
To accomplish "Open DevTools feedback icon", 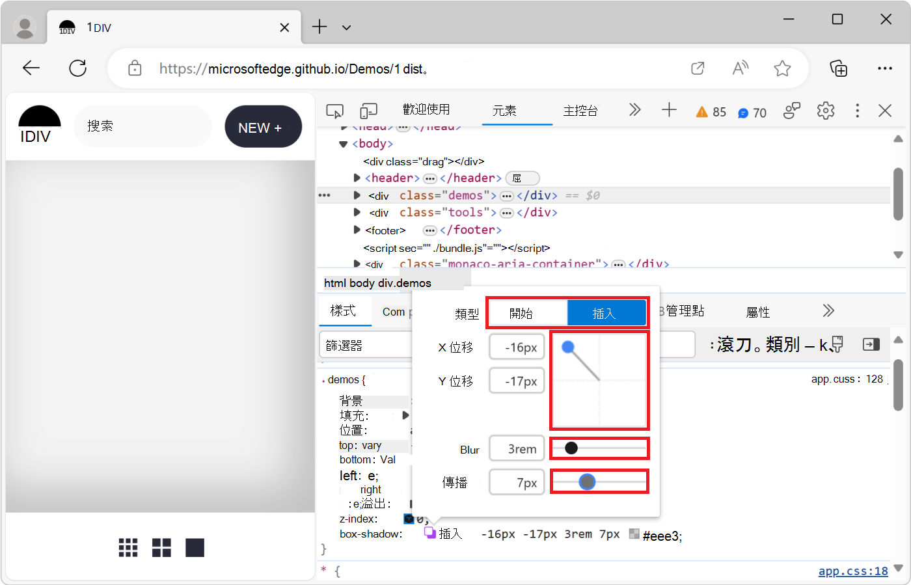I will pyautogui.click(x=791, y=111).
